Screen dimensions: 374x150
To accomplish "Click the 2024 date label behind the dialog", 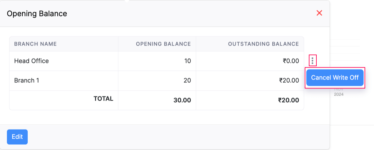I will [x=339, y=94].
